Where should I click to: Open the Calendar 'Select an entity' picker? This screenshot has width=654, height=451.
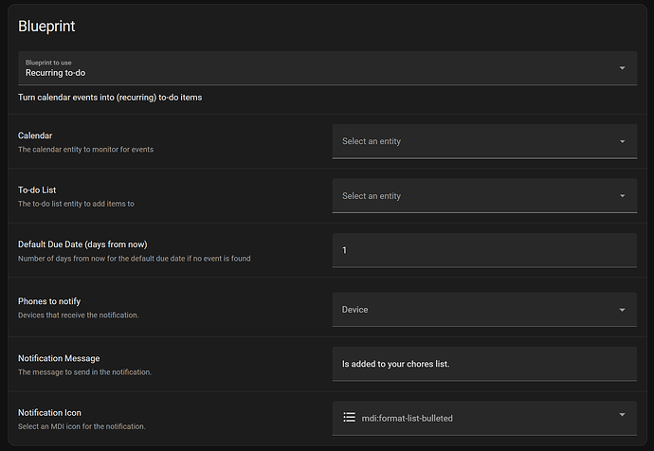[x=474, y=142]
